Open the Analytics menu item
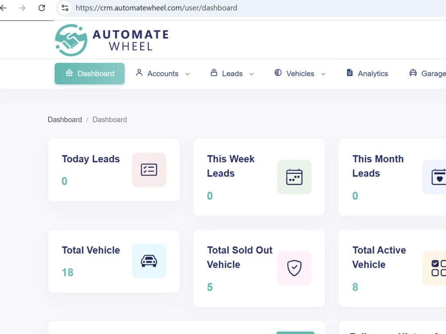 point(367,74)
